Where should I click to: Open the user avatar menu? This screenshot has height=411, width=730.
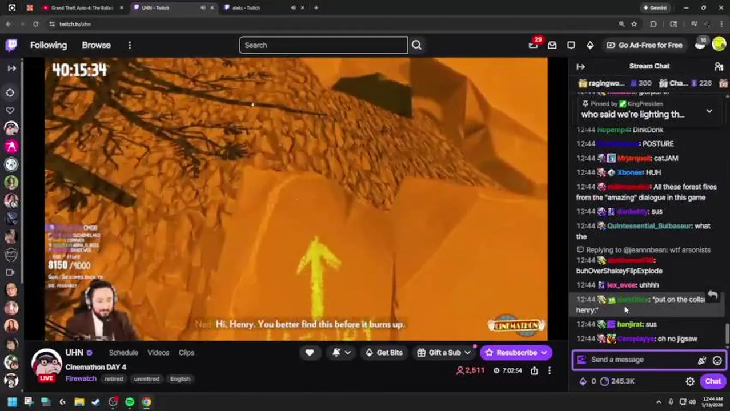click(x=719, y=45)
